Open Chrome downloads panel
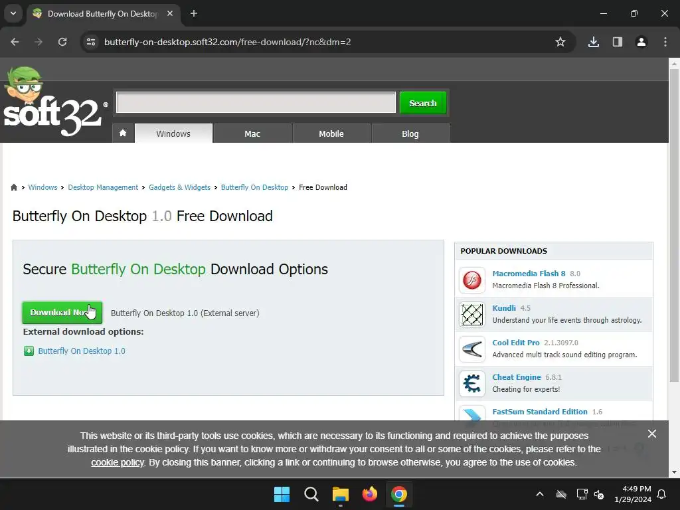680x510 pixels. [593, 42]
